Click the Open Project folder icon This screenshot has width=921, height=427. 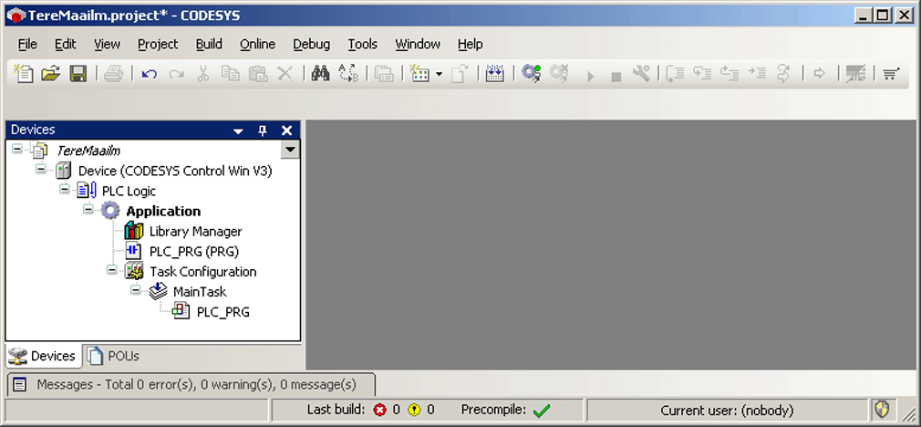coord(51,73)
